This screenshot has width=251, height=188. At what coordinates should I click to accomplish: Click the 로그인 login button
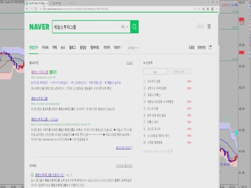click(200, 26)
